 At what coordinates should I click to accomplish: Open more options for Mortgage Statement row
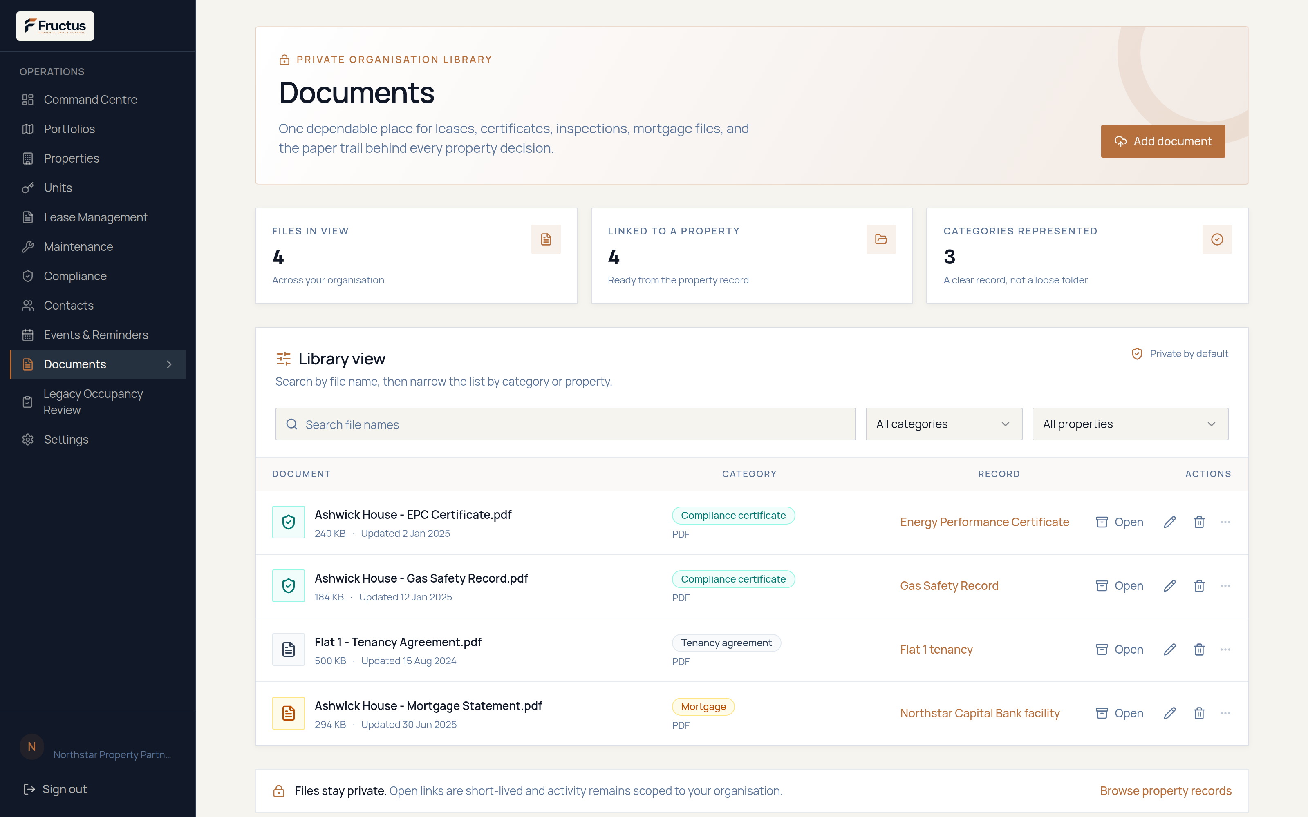click(1225, 713)
